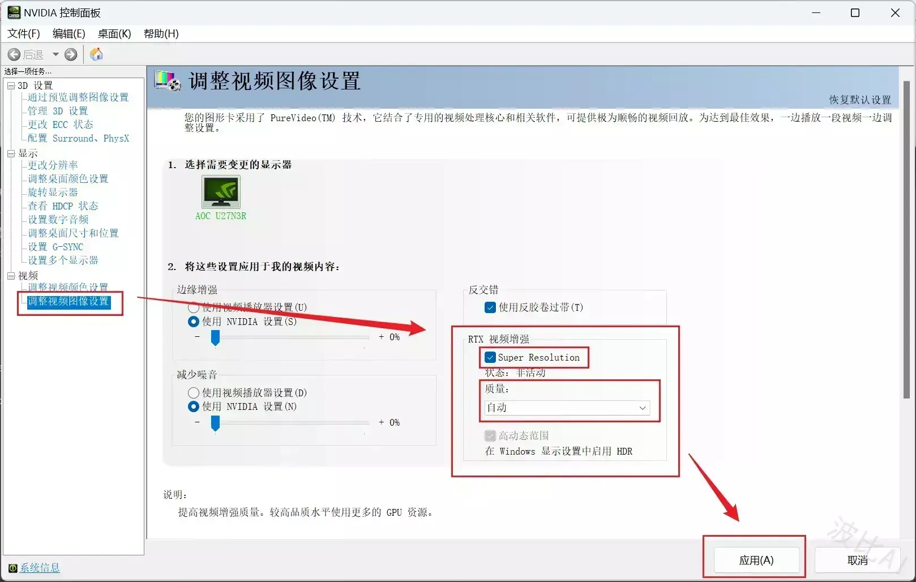Click minus sign on 减少噪音 slider
Viewport: 916px width, 582px height.
pyautogui.click(x=197, y=422)
